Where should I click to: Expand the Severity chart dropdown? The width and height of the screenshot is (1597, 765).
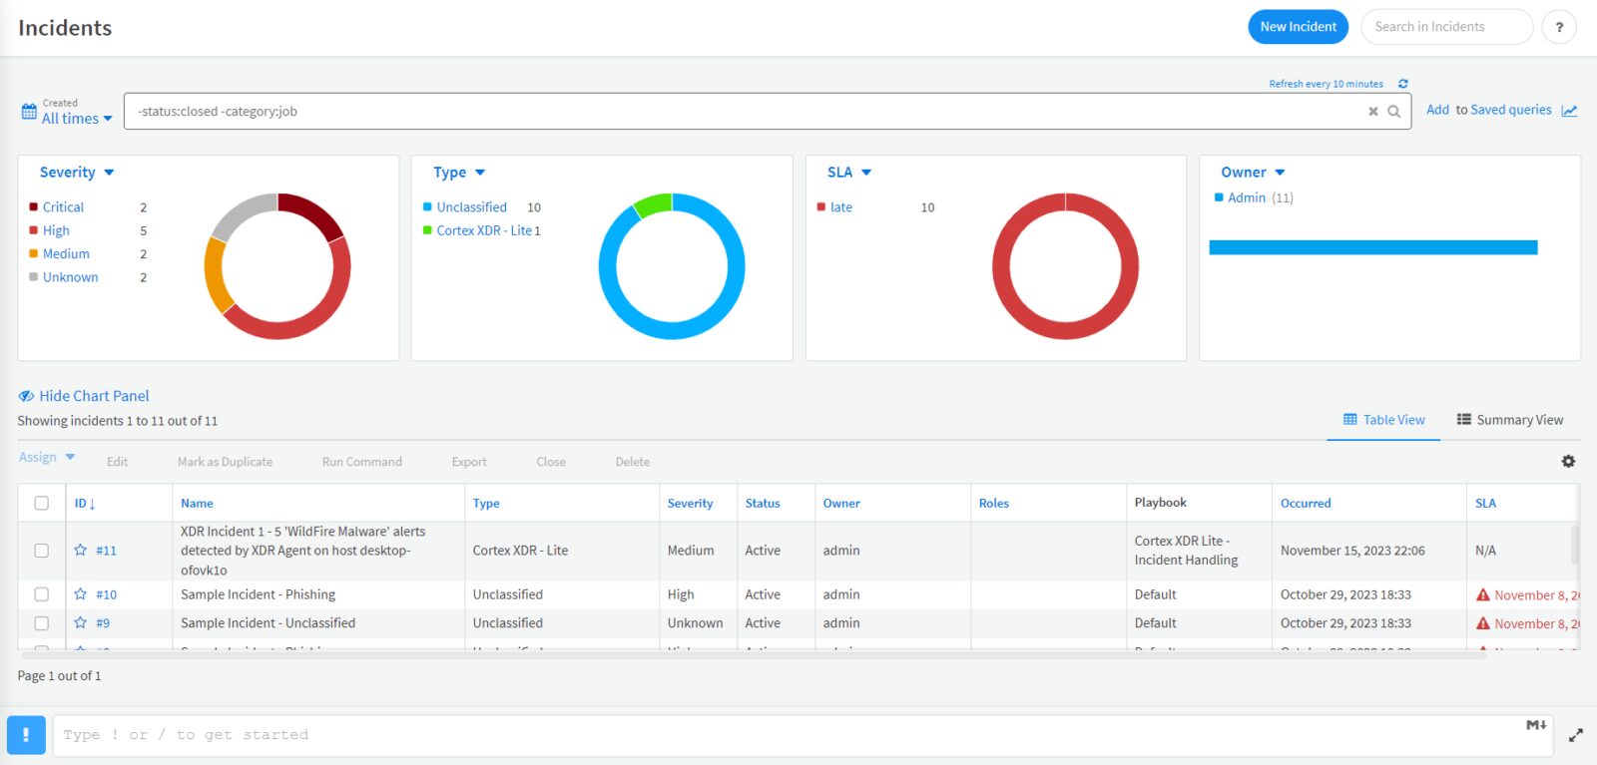click(x=77, y=173)
